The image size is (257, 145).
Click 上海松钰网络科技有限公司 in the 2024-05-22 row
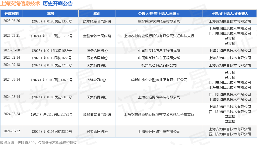click(159, 132)
